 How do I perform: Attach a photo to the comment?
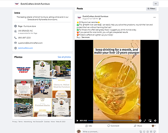(148, 132)
